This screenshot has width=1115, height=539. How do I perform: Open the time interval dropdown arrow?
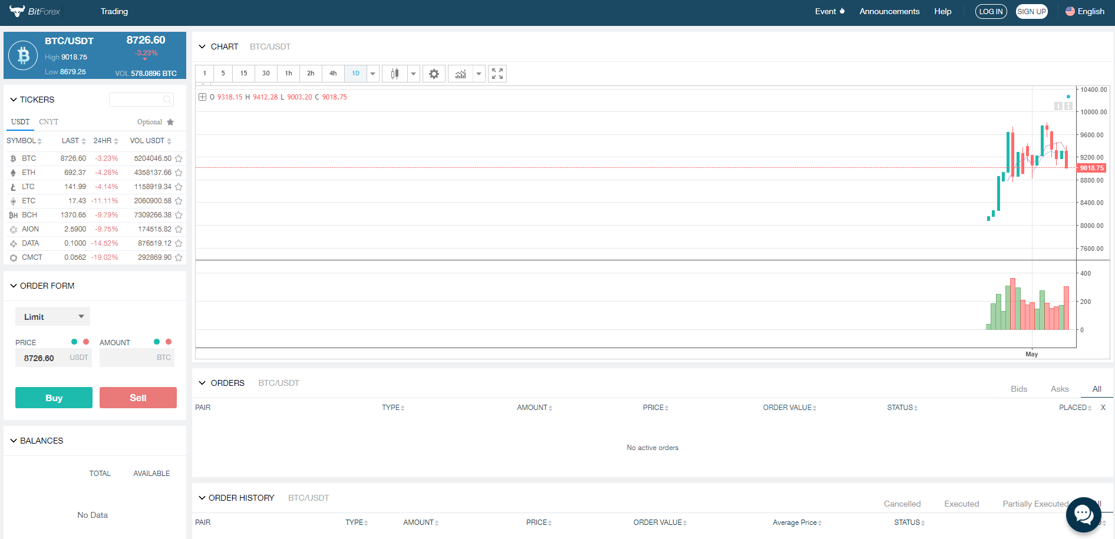click(373, 74)
